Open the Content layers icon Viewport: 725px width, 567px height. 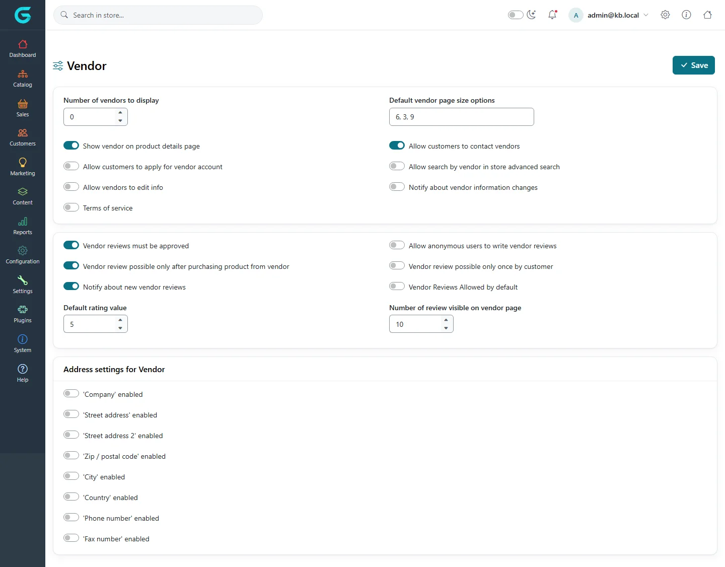coord(23,192)
